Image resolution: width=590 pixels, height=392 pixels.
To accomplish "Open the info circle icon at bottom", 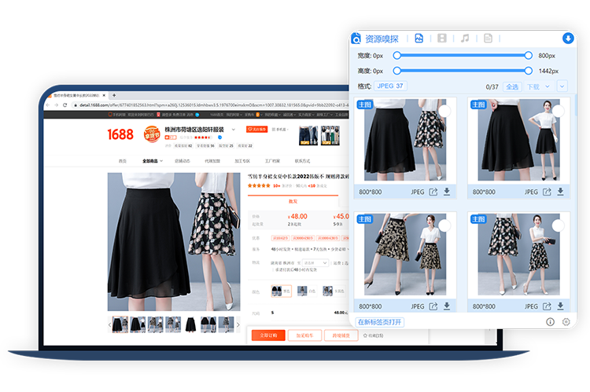I will [x=550, y=322].
